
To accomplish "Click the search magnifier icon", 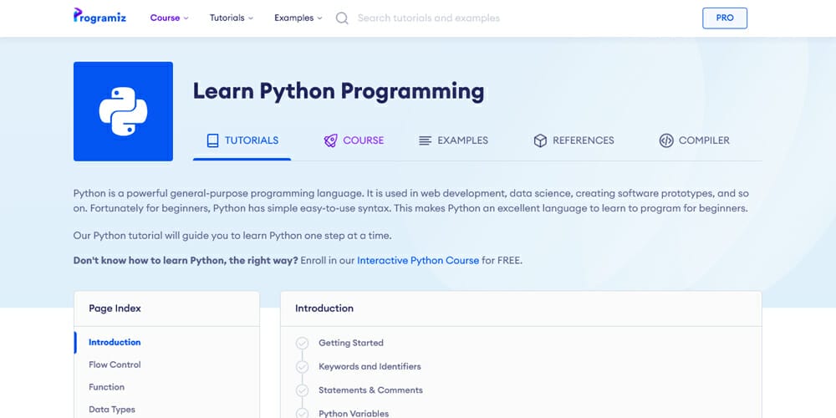I will (342, 18).
